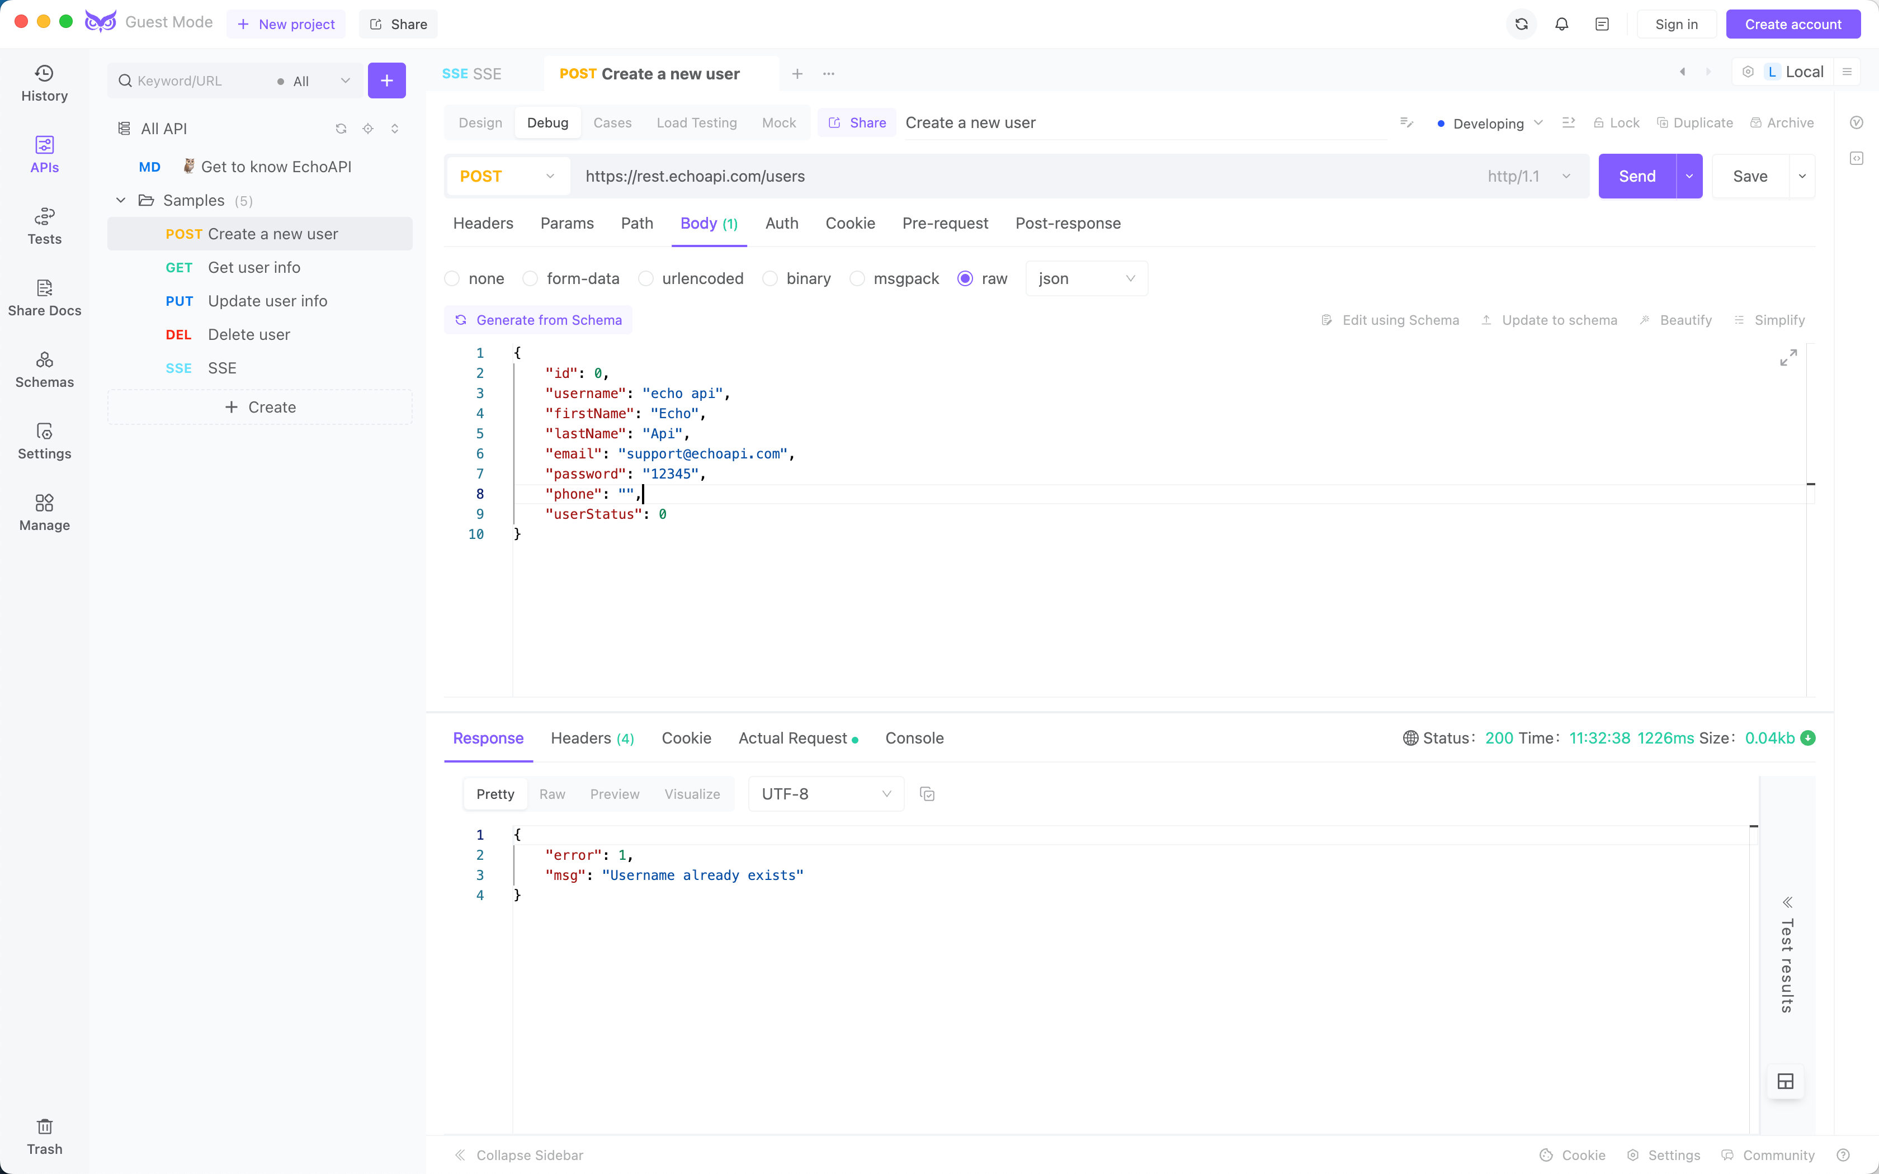The width and height of the screenshot is (1879, 1174).
Task: Open the Delete user API item
Action: tap(259, 335)
